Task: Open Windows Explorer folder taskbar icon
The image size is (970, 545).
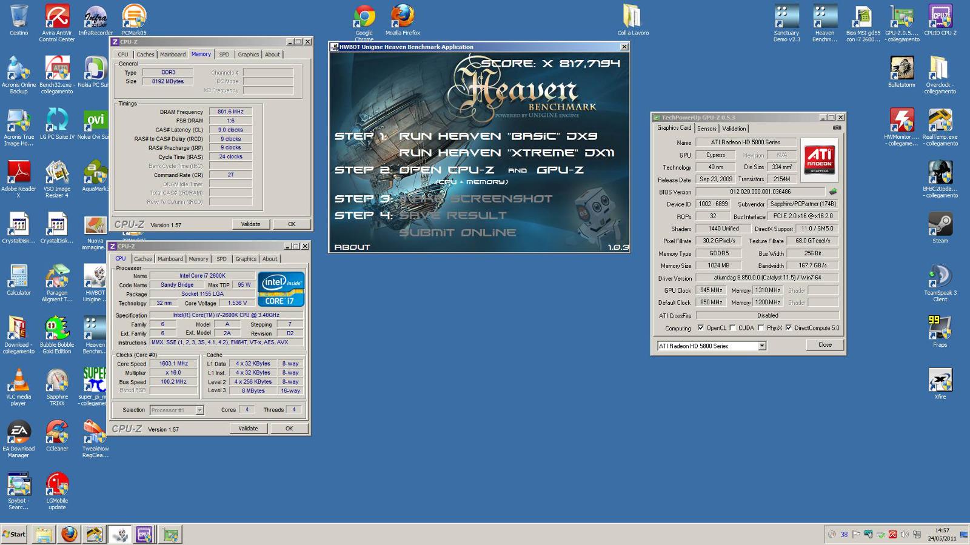Action: pyautogui.click(x=44, y=534)
